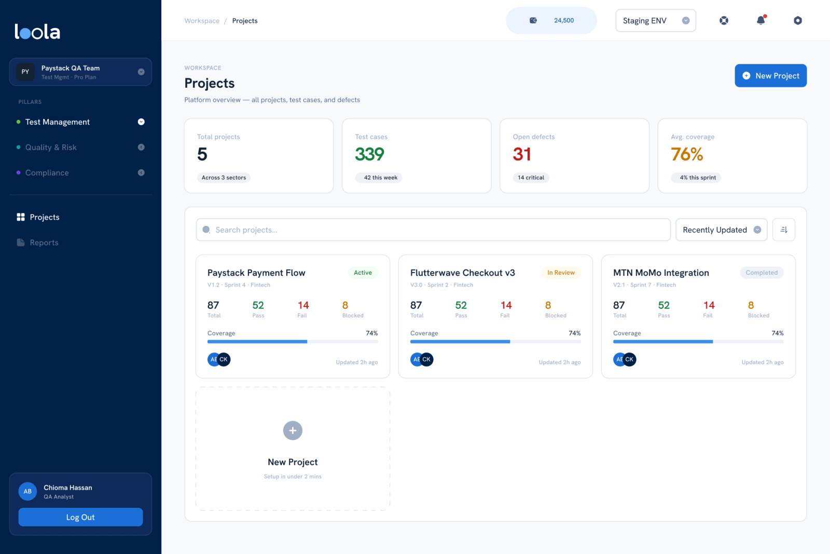Click CK avatar on Paystack Payment Flow
The width and height of the screenshot is (830, 554).
tap(224, 359)
